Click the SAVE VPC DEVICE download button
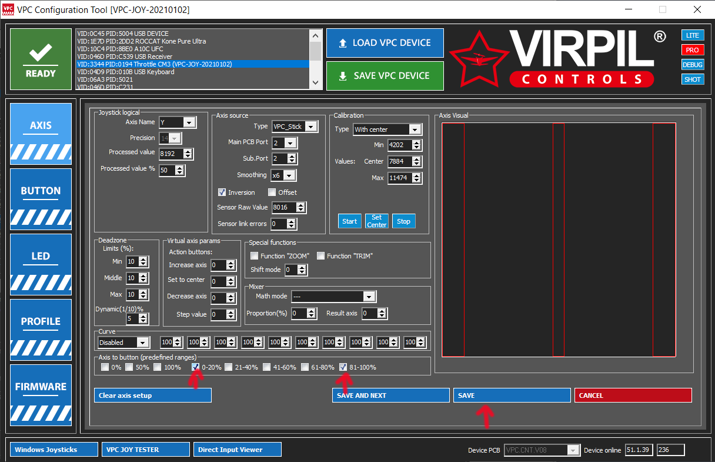Image resolution: width=715 pixels, height=462 pixels. pos(385,76)
